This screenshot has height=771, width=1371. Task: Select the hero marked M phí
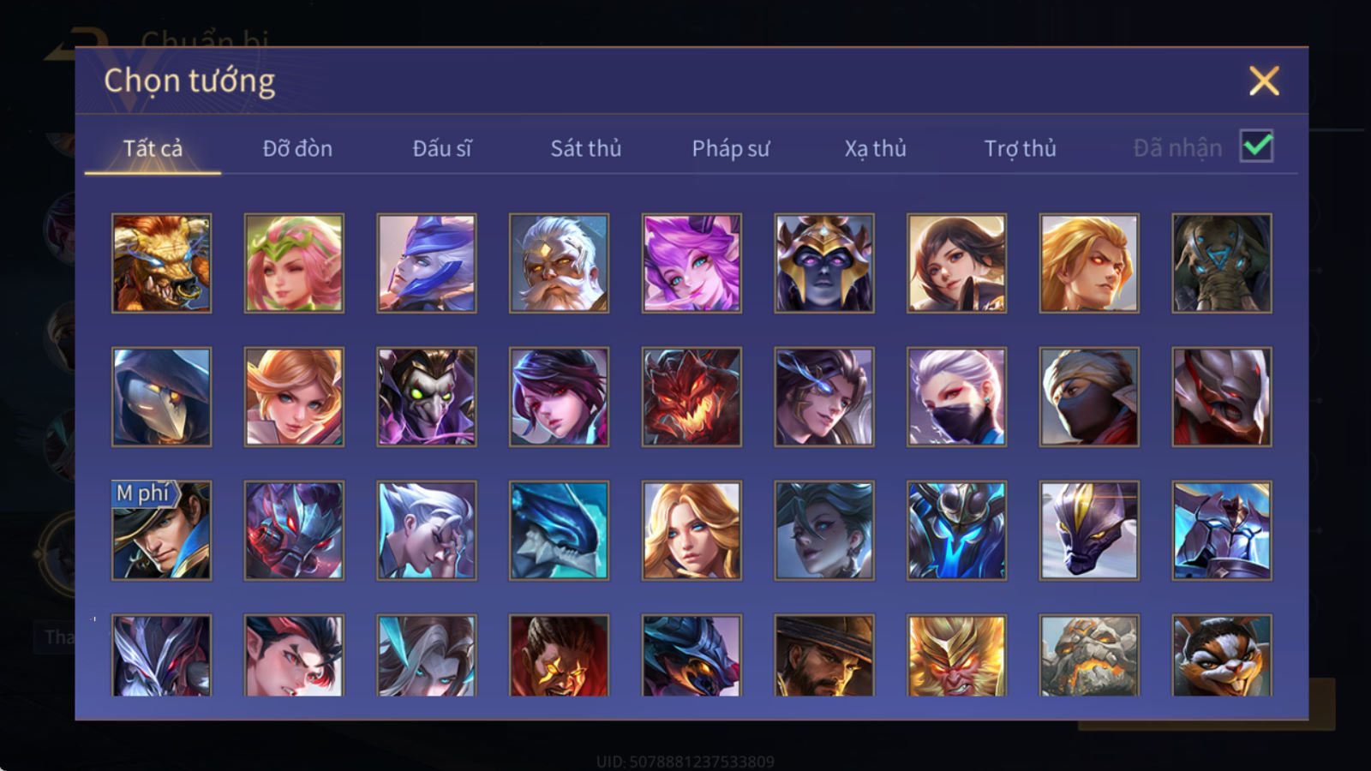click(x=161, y=530)
